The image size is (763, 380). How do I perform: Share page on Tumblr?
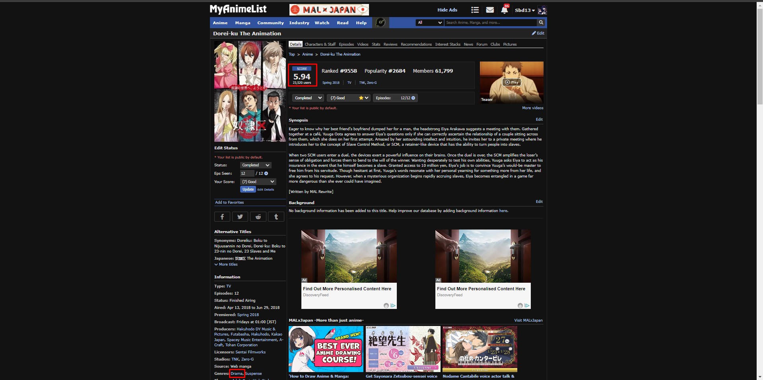click(x=276, y=216)
